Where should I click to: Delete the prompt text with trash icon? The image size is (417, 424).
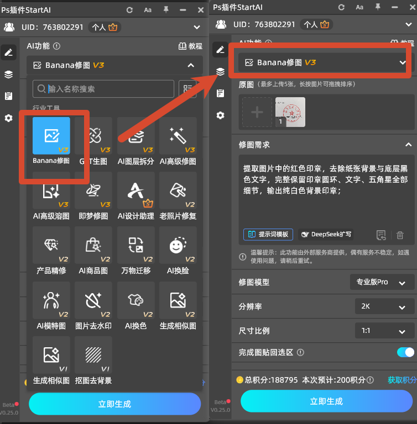pyautogui.click(x=400, y=235)
